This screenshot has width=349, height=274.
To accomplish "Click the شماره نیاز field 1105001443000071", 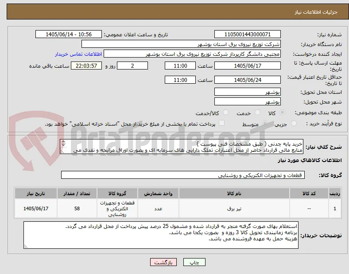I will click(x=247, y=35).
